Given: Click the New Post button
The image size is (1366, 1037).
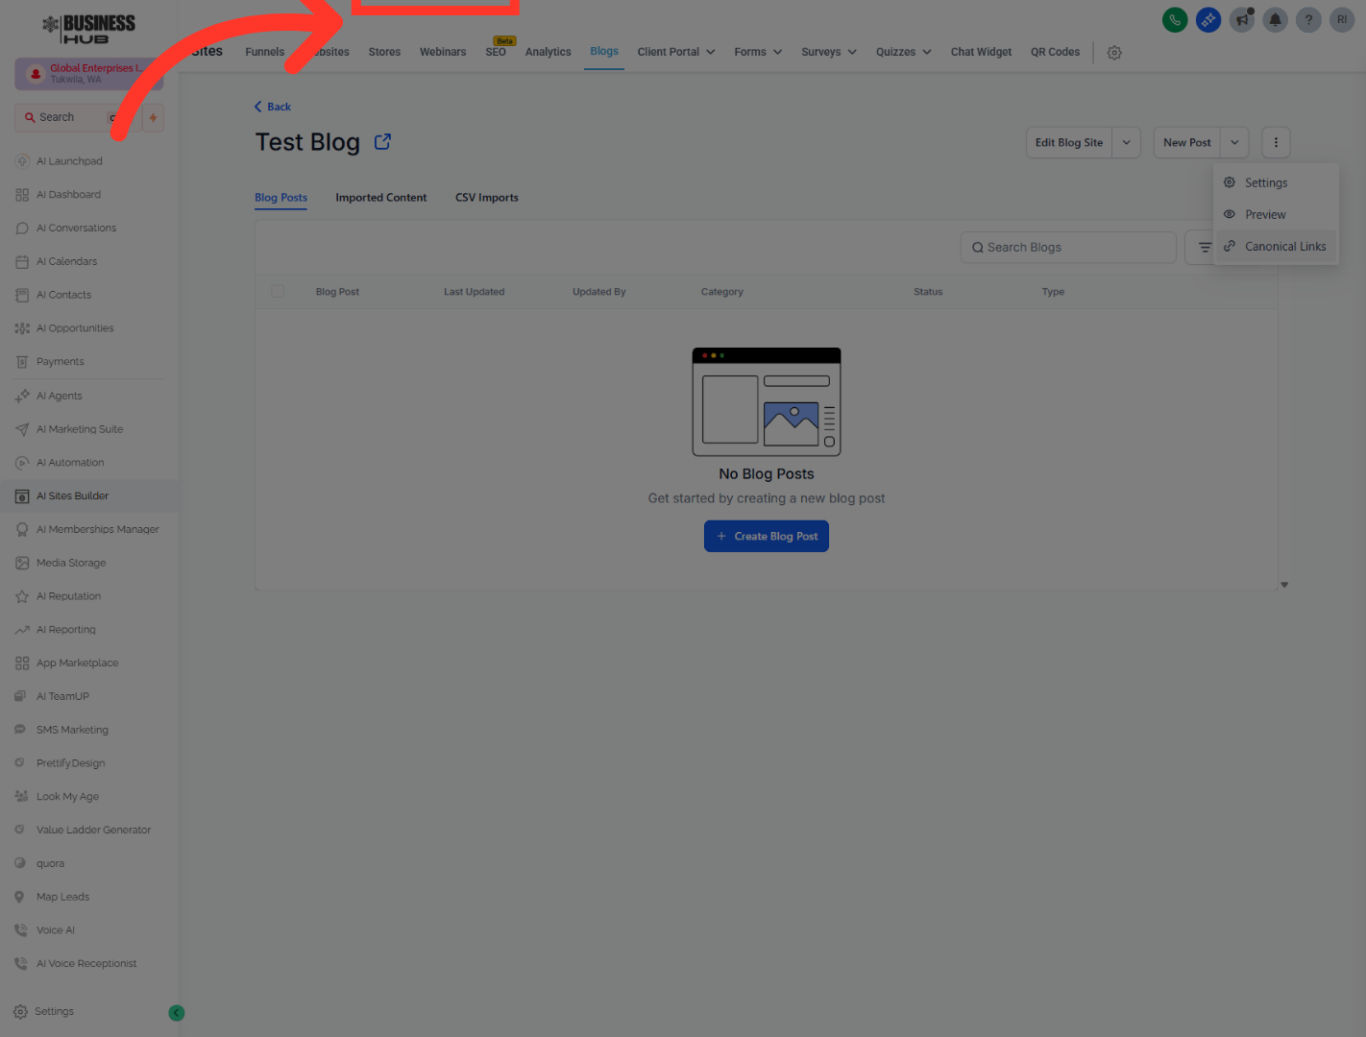Looking at the screenshot, I should click(x=1187, y=142).
